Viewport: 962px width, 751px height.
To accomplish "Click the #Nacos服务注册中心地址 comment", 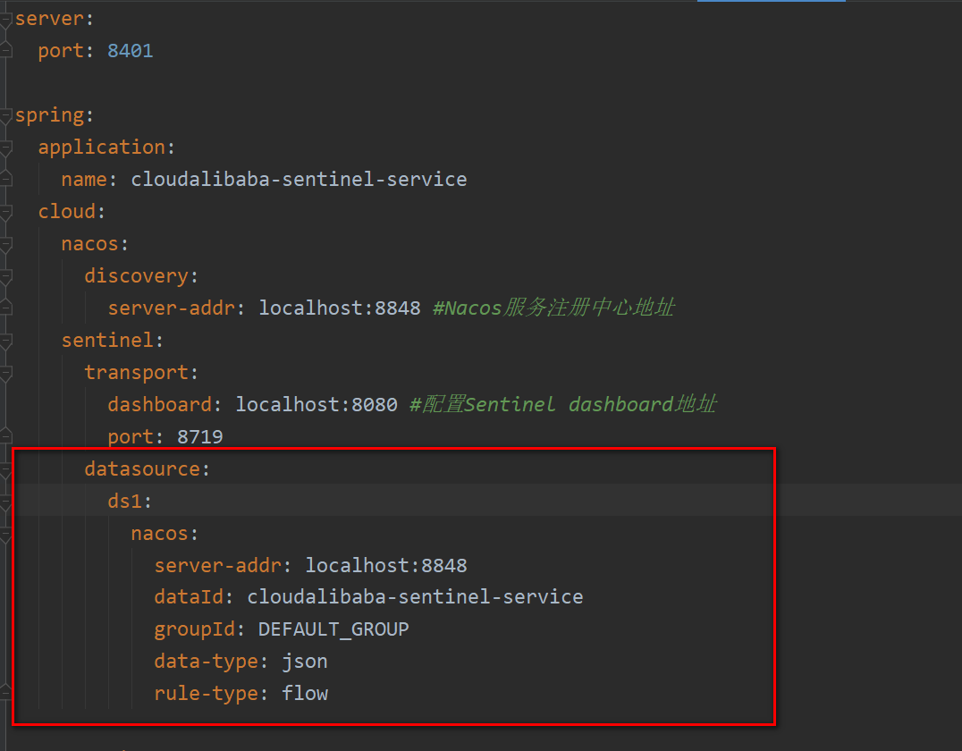I will click(x=554, y=308).
